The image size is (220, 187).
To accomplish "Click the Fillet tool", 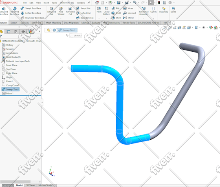I will [x=99, y=10].
